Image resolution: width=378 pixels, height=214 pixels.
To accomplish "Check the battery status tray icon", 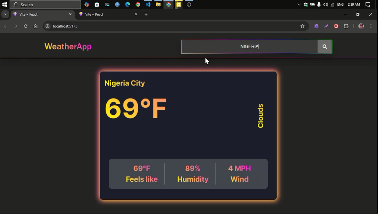I will click(x=312, y=4).
